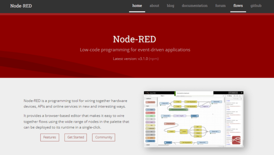The image size is (274, 155).
Task: Open the documentation page from the nav bar
Action: [195, 6]
